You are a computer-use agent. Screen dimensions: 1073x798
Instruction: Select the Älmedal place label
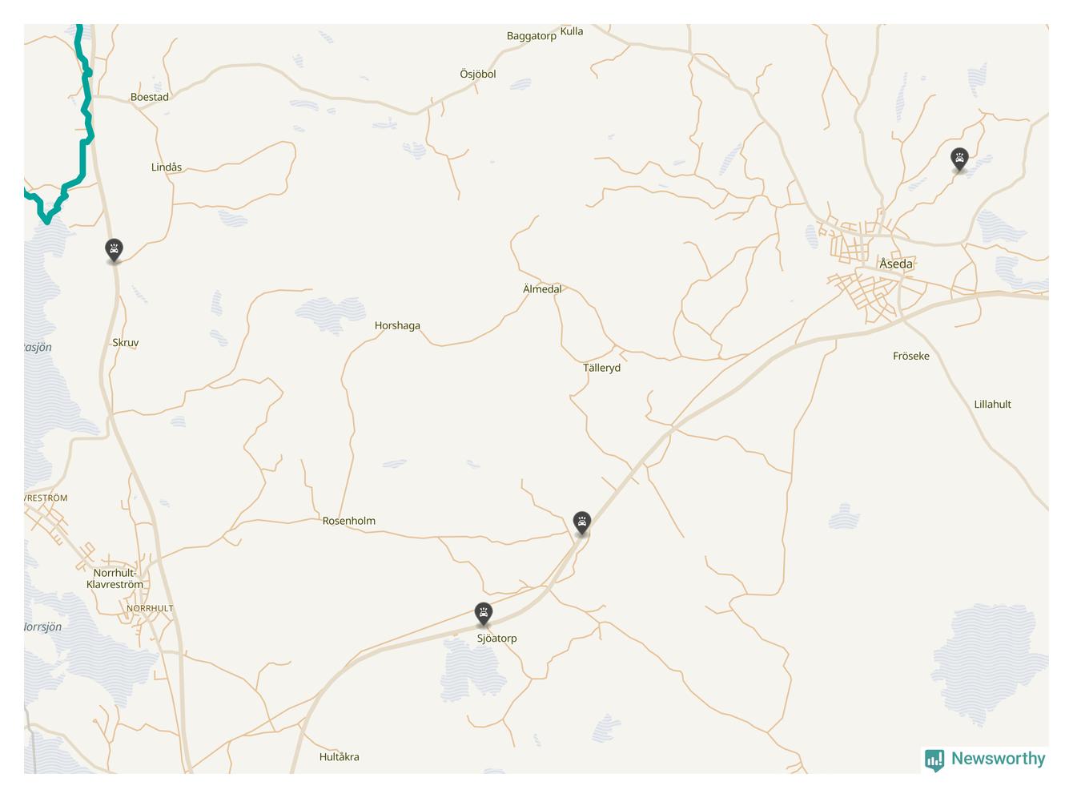click(x=542, y=288)
